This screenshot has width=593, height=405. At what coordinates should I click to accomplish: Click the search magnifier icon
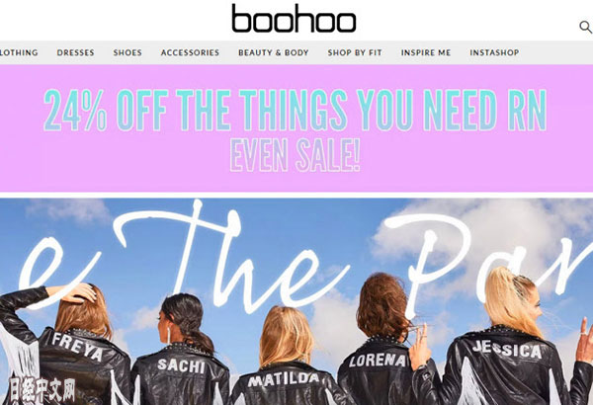(x=585, y=28)
